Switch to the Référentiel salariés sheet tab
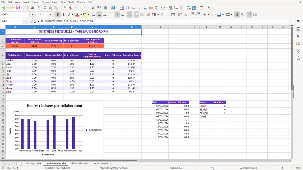 pyautogui.click(x=80, y=163)
